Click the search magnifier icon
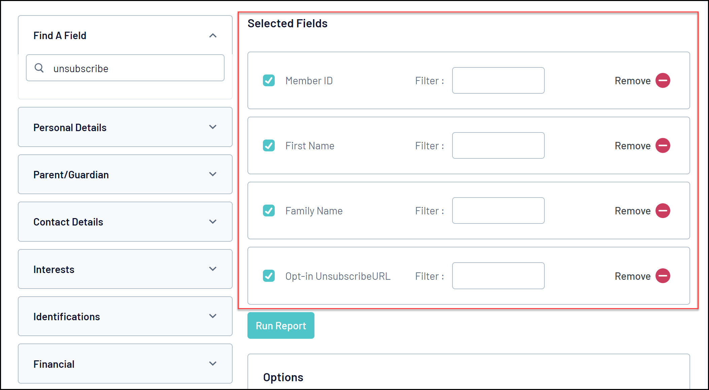 [39, 68]
